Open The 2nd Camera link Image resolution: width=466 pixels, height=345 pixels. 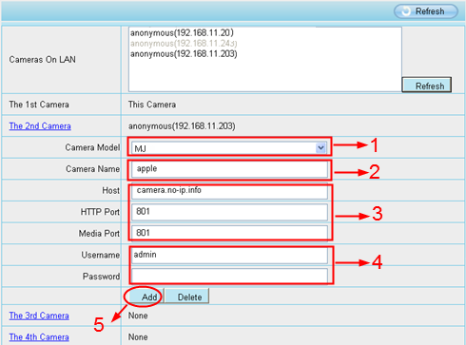[40, 126]
